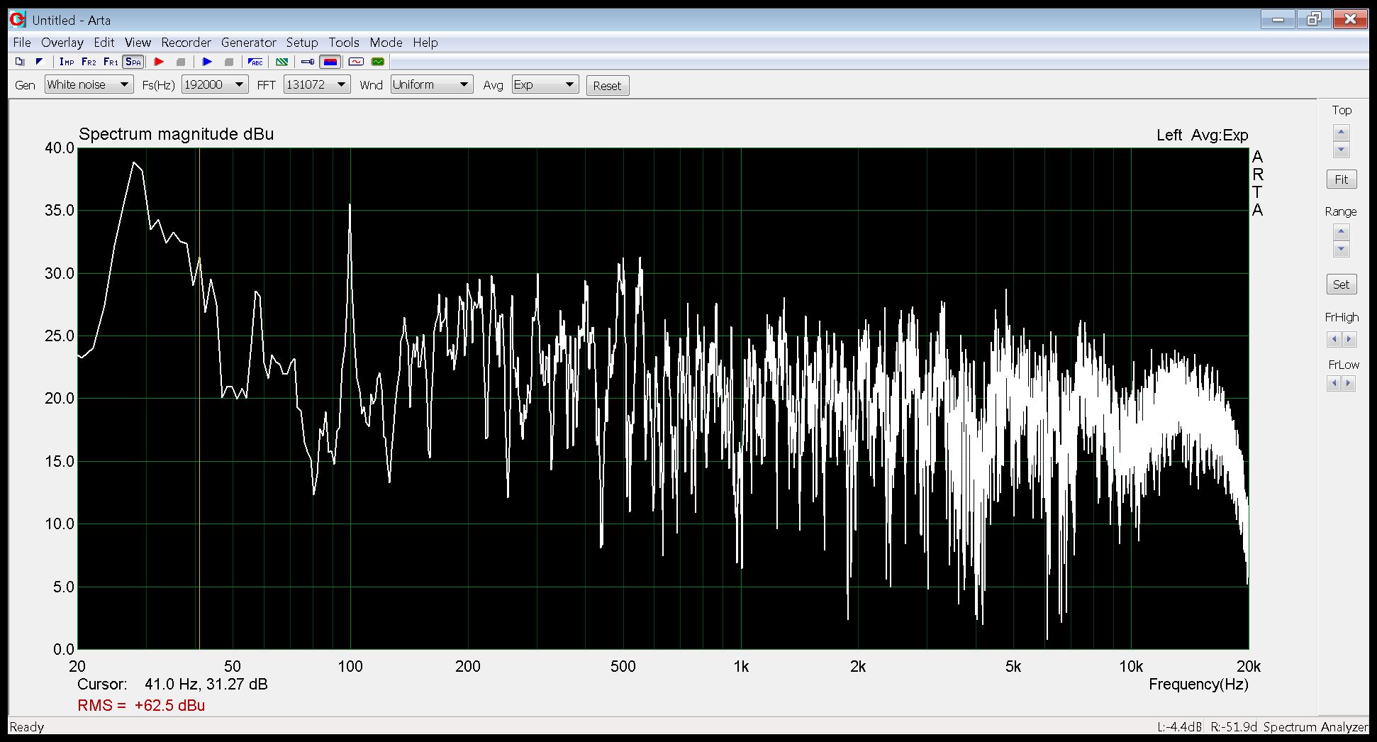Click the Fit button under Top
This screenshot has width=1377, height=742.
1341,179
